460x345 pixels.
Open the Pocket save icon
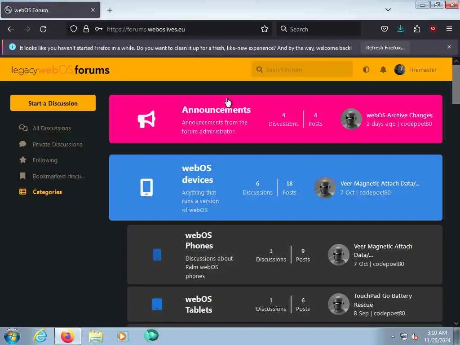pos(385,29)
